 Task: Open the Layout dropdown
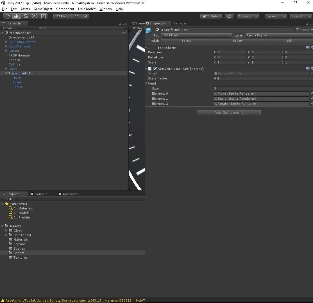click(301, 16)
